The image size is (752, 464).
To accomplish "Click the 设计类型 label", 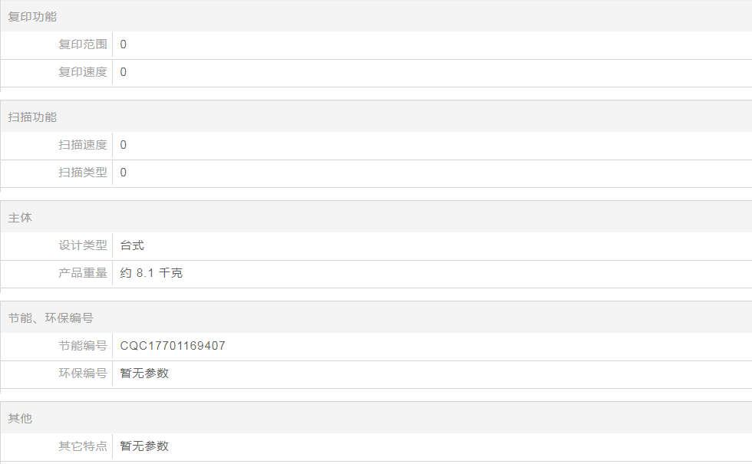I will [x=83, y=245].
